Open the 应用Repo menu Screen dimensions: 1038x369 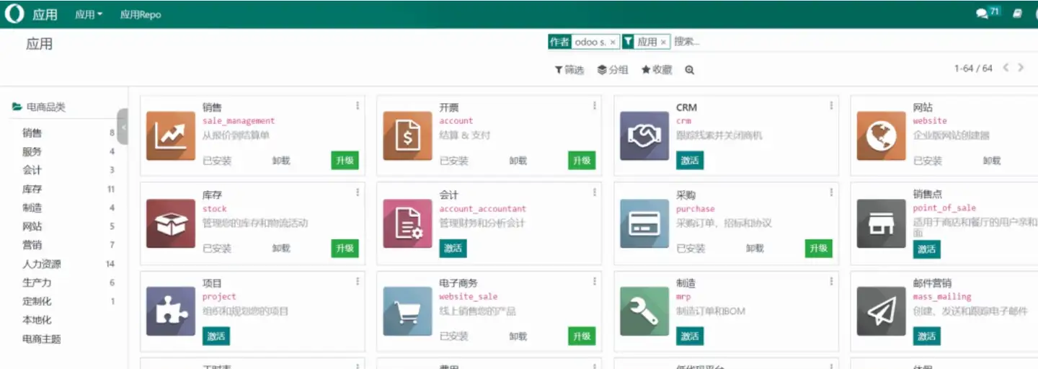(x=141, y=14)
